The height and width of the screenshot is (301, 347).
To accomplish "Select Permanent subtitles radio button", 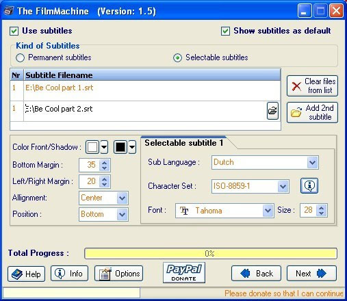I will pos(20,57).
